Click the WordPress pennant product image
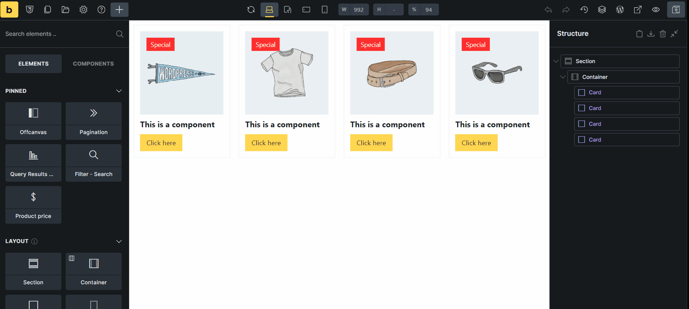The width and height of the screenshot is (689, 309). [x=182, y=73]
